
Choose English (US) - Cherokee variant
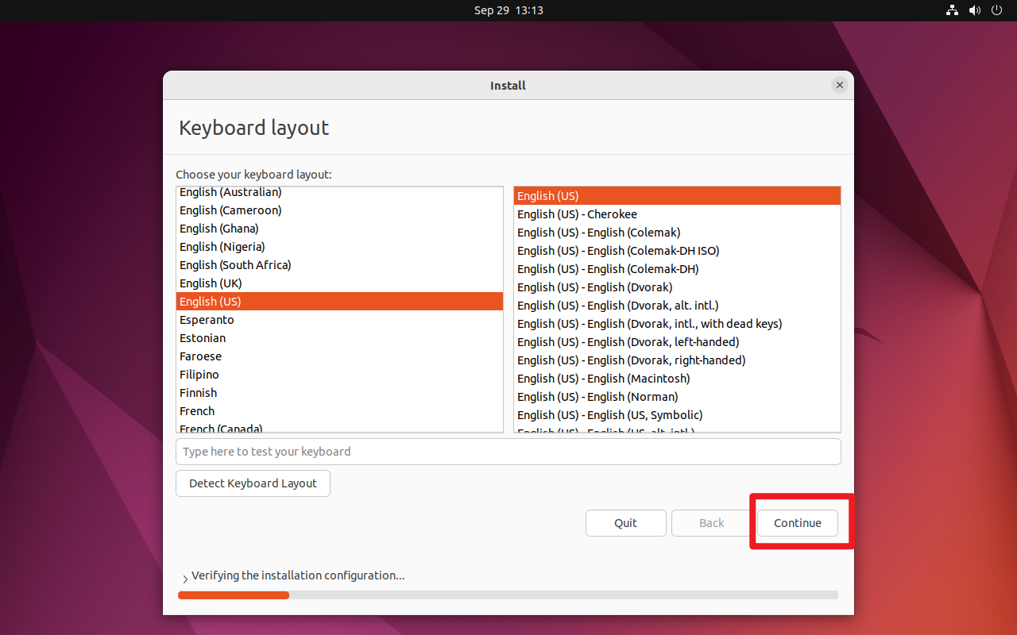click(677, 214)
